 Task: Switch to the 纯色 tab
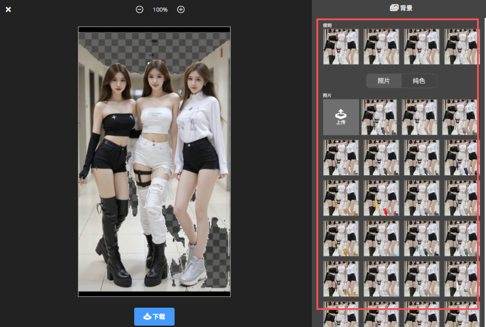point(419,81)
